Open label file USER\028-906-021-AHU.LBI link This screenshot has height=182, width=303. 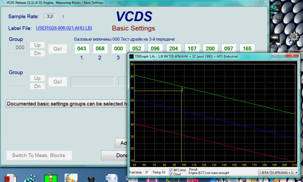[64, 28]
